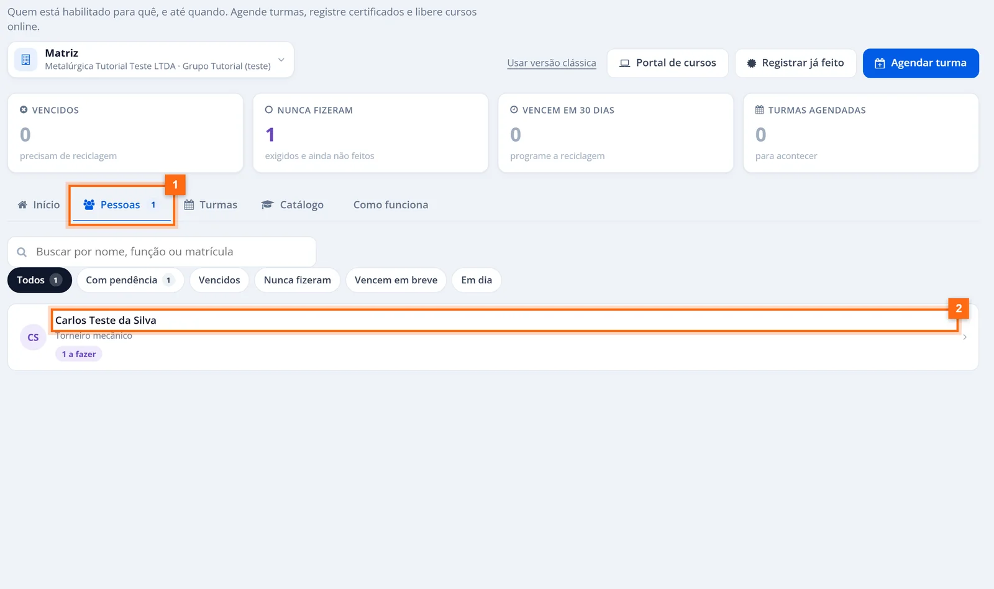994x589 pixels.
Task: Expand Carlos Teste da Silva row chevron
Action: [965, 337]
